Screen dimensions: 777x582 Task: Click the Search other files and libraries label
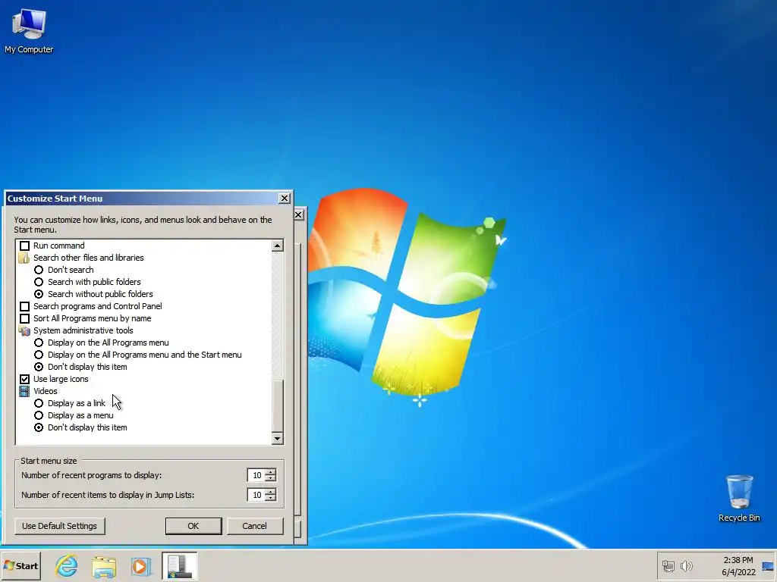pos(89,258)
